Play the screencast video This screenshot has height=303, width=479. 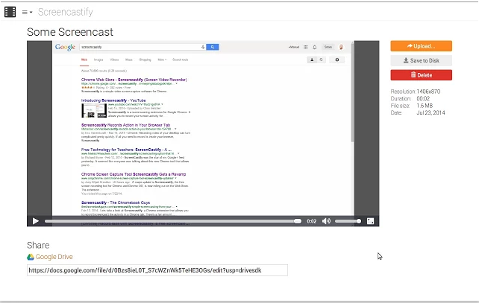[x=35, y=221]
